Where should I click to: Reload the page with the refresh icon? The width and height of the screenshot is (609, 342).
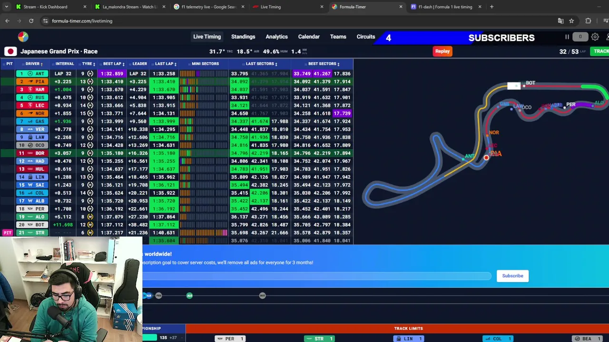(x=31, y=21)
